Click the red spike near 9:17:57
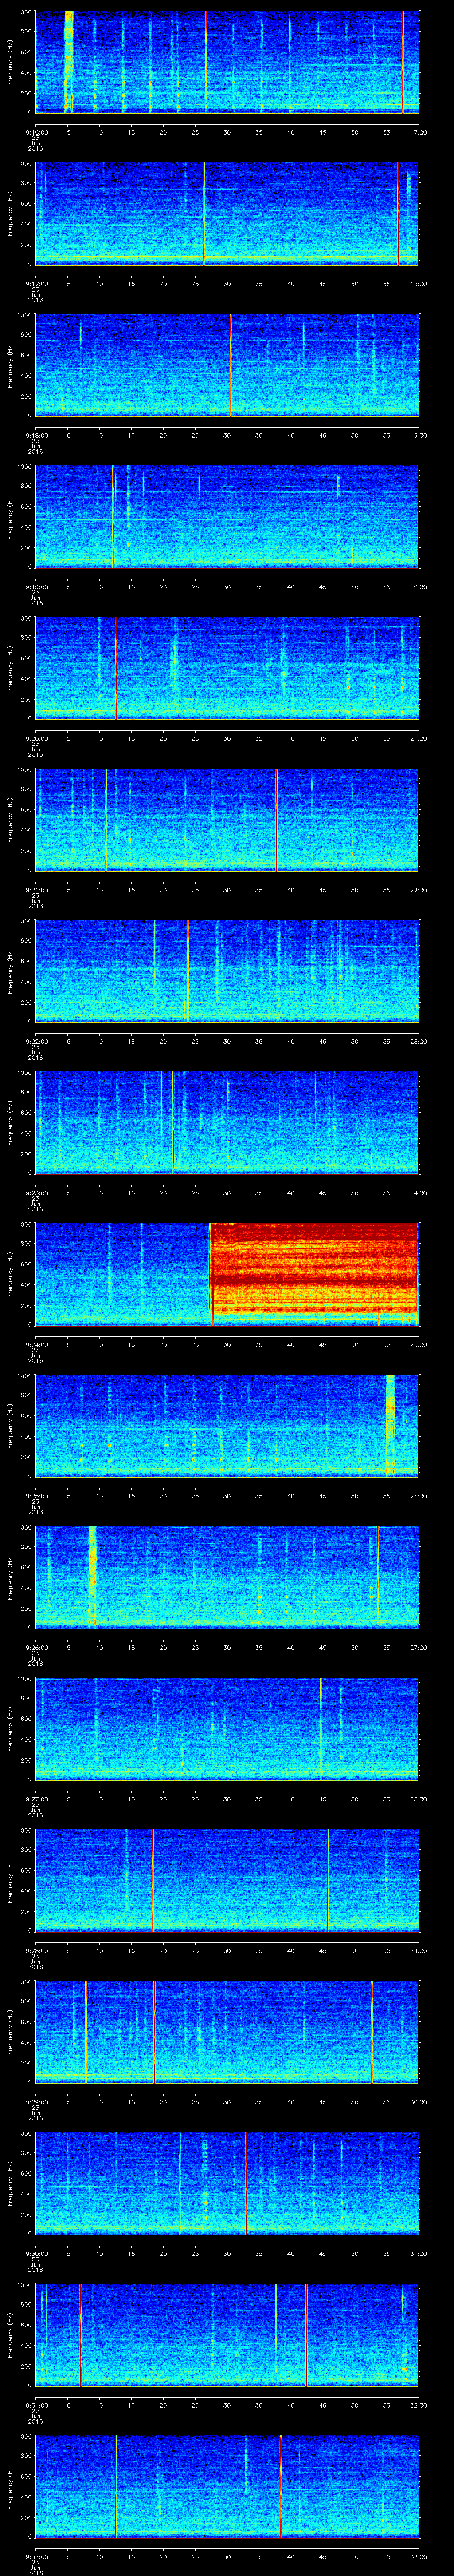Image resolution: width=454 pixels, height=2576 pixels. pos(397,212)
